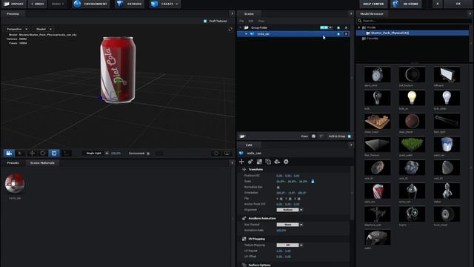474x267 pixels.
Task: Select Starter_Pack_Physical folder in Model Browser
Action: pos(413,33)
